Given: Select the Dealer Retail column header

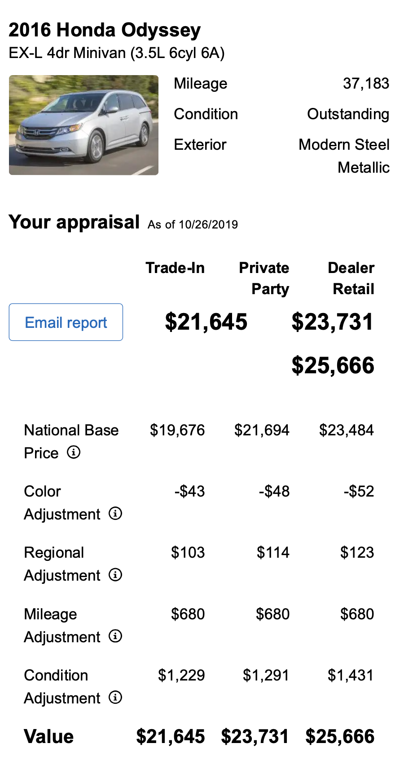Looking at the screenshot, I should point(351,278).
